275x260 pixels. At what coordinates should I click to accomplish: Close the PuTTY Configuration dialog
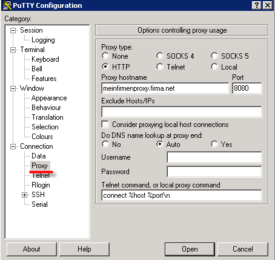268,5
